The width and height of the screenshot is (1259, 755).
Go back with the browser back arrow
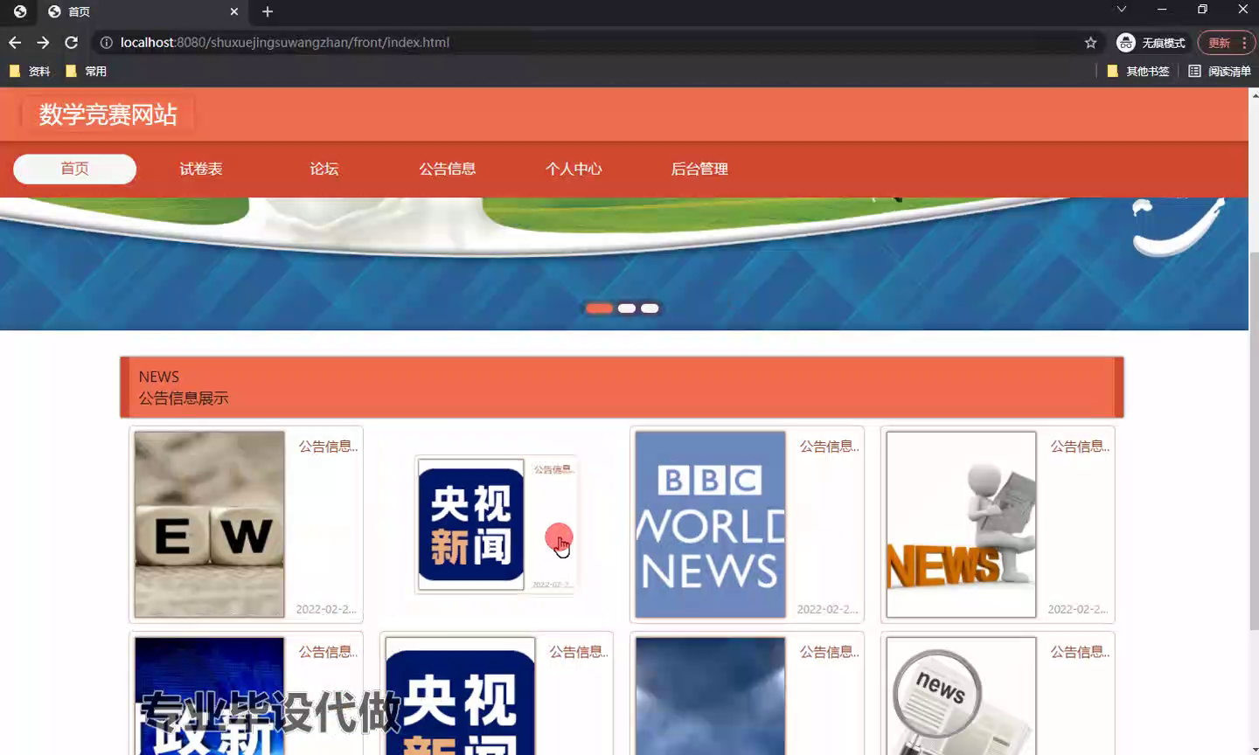tap(15, 42)
